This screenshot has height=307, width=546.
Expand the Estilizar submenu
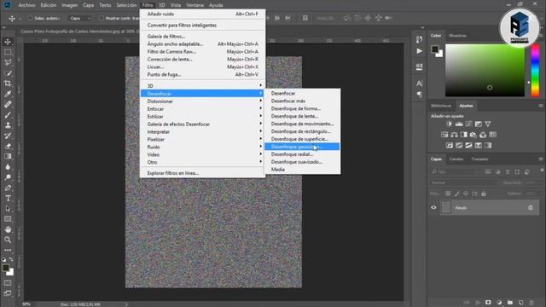click(x=202, y=117)
